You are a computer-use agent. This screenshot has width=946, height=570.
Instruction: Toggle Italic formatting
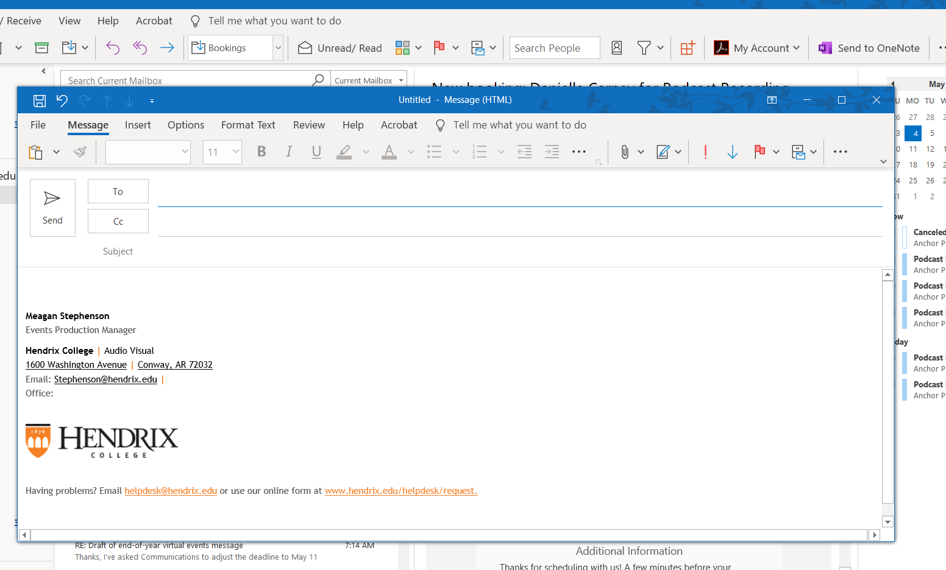click(x=289, y=152)
